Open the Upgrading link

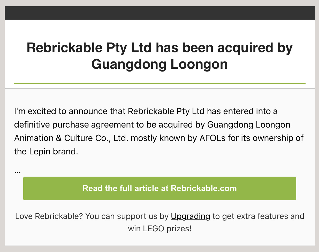coord(190,216)
